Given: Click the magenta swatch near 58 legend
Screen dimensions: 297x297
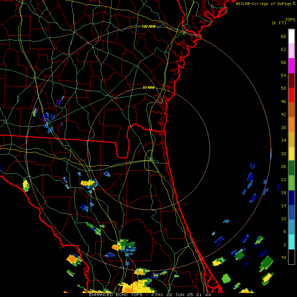Looking at the screenshot, I should pyautogui.click(x=291, y=66).
